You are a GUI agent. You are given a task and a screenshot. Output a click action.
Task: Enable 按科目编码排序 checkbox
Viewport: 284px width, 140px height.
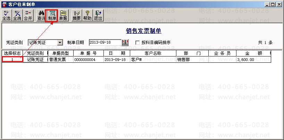click(137, 43)
